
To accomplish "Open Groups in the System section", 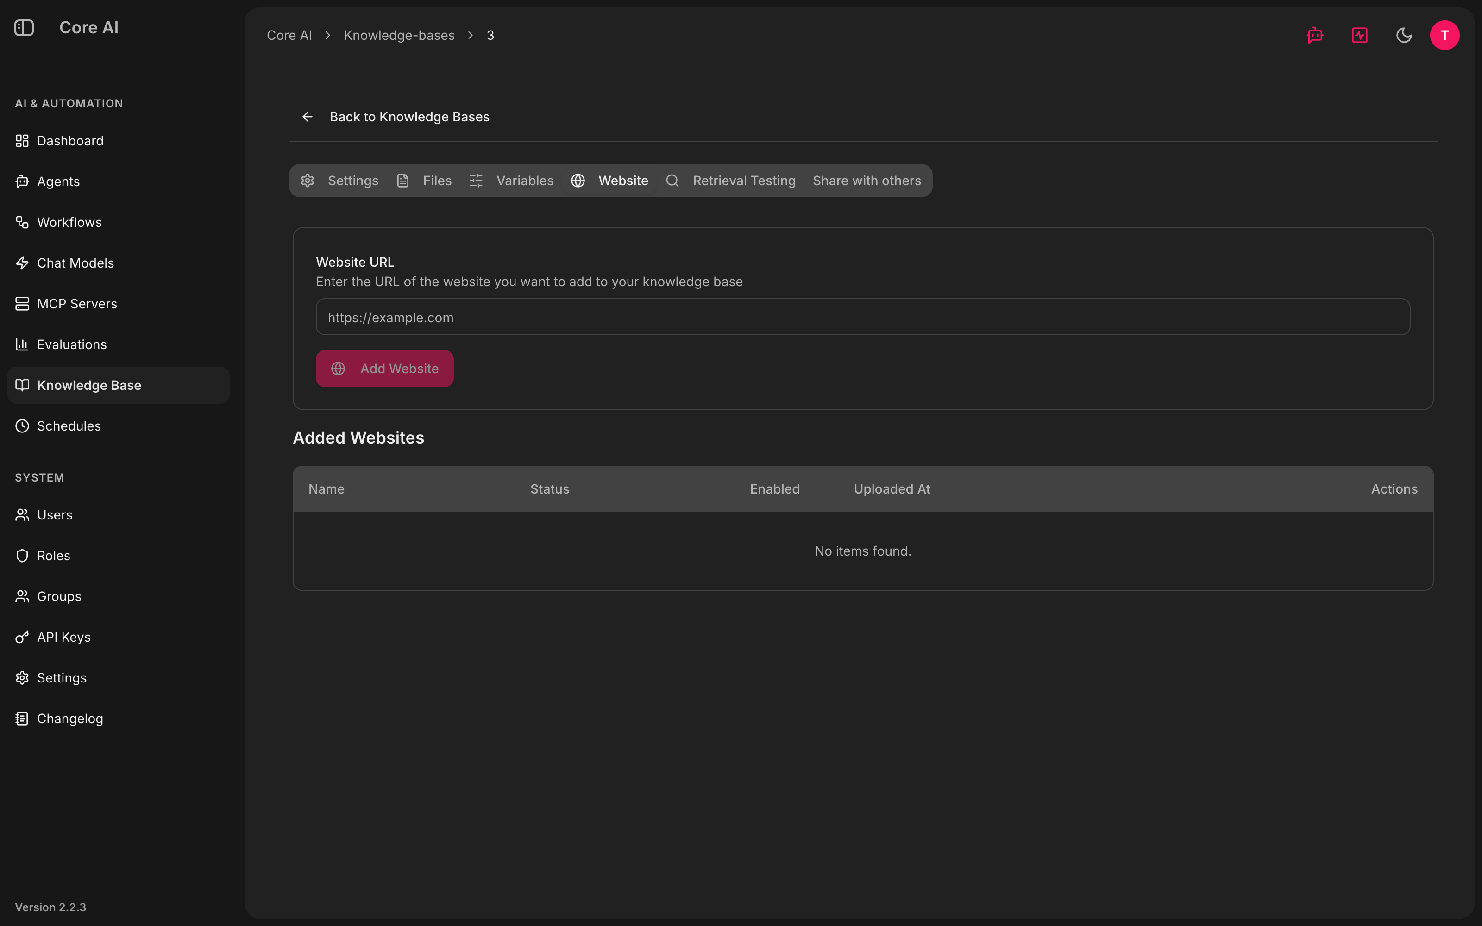I will [x=118, y=596].
